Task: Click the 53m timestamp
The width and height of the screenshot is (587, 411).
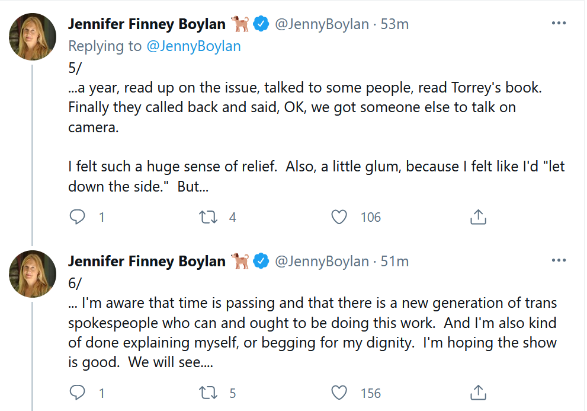Action: pos(393,24)
